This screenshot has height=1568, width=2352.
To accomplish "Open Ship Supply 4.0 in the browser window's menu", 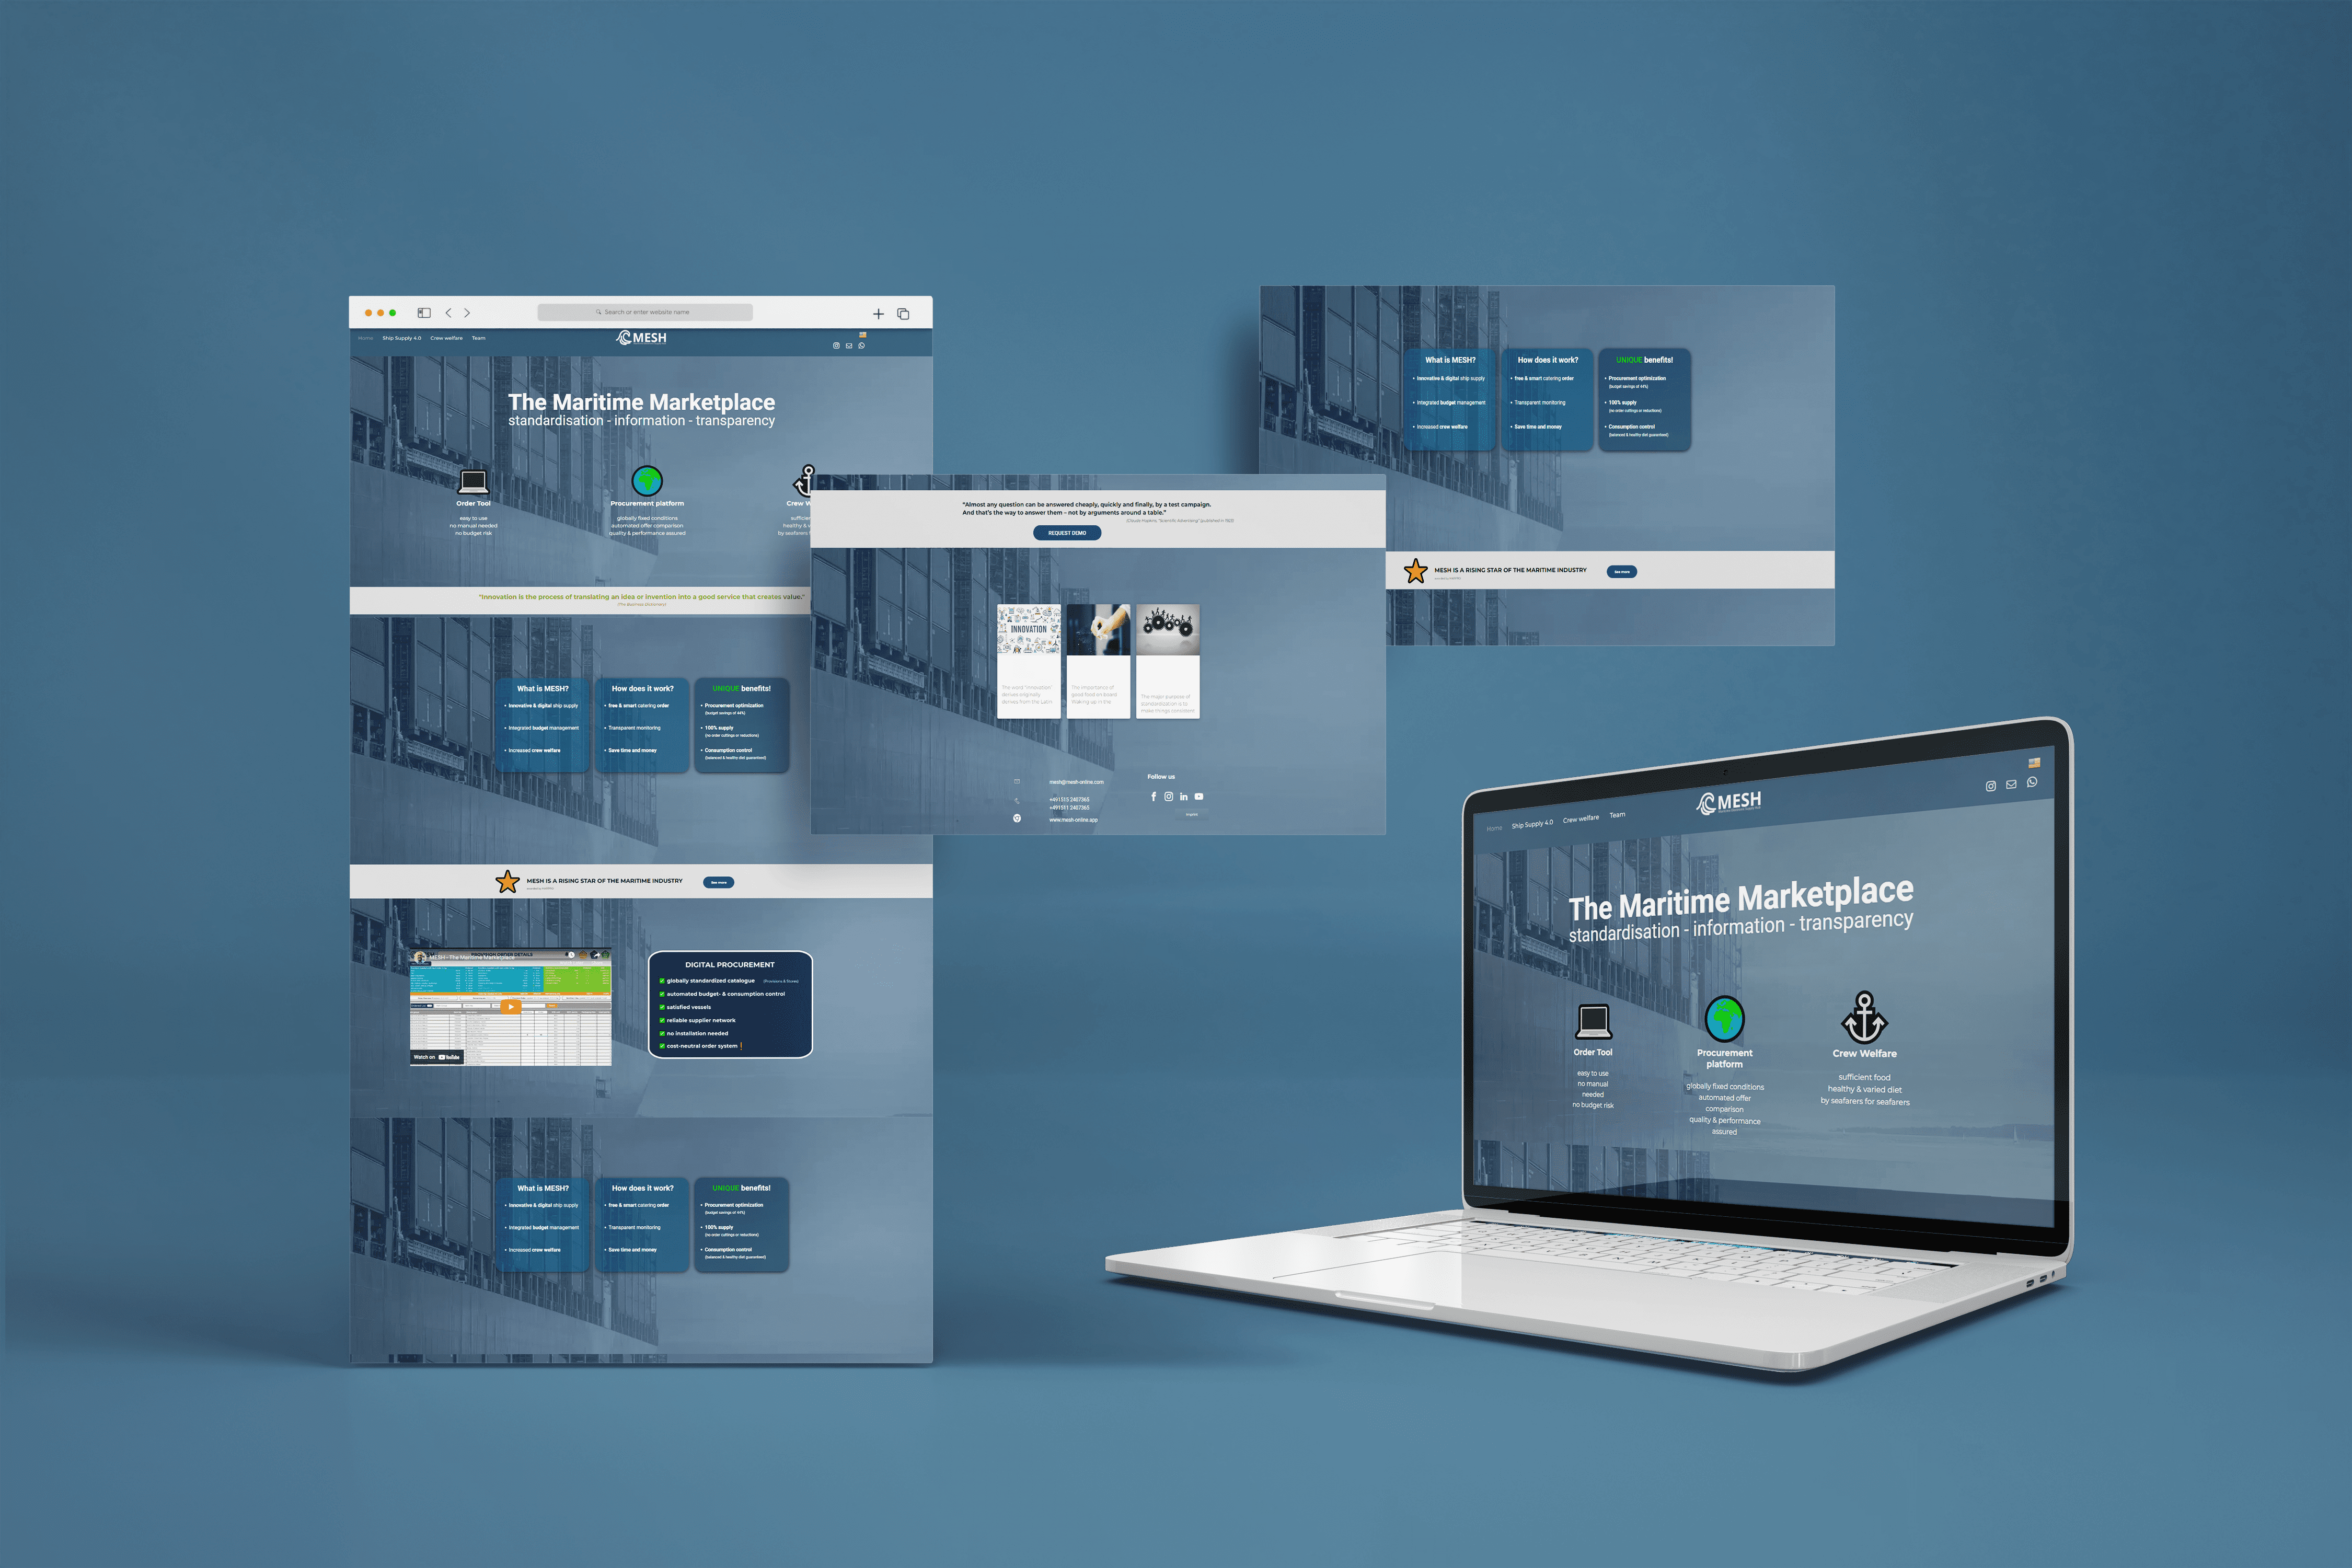I will [402, 338].
